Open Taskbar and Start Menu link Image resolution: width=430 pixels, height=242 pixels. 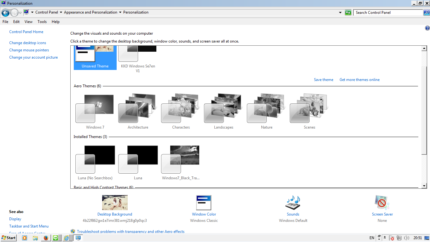(x=29, y=226)
